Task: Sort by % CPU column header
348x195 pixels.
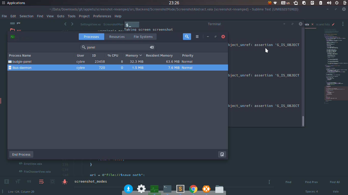Action: [x=115, y=55]
